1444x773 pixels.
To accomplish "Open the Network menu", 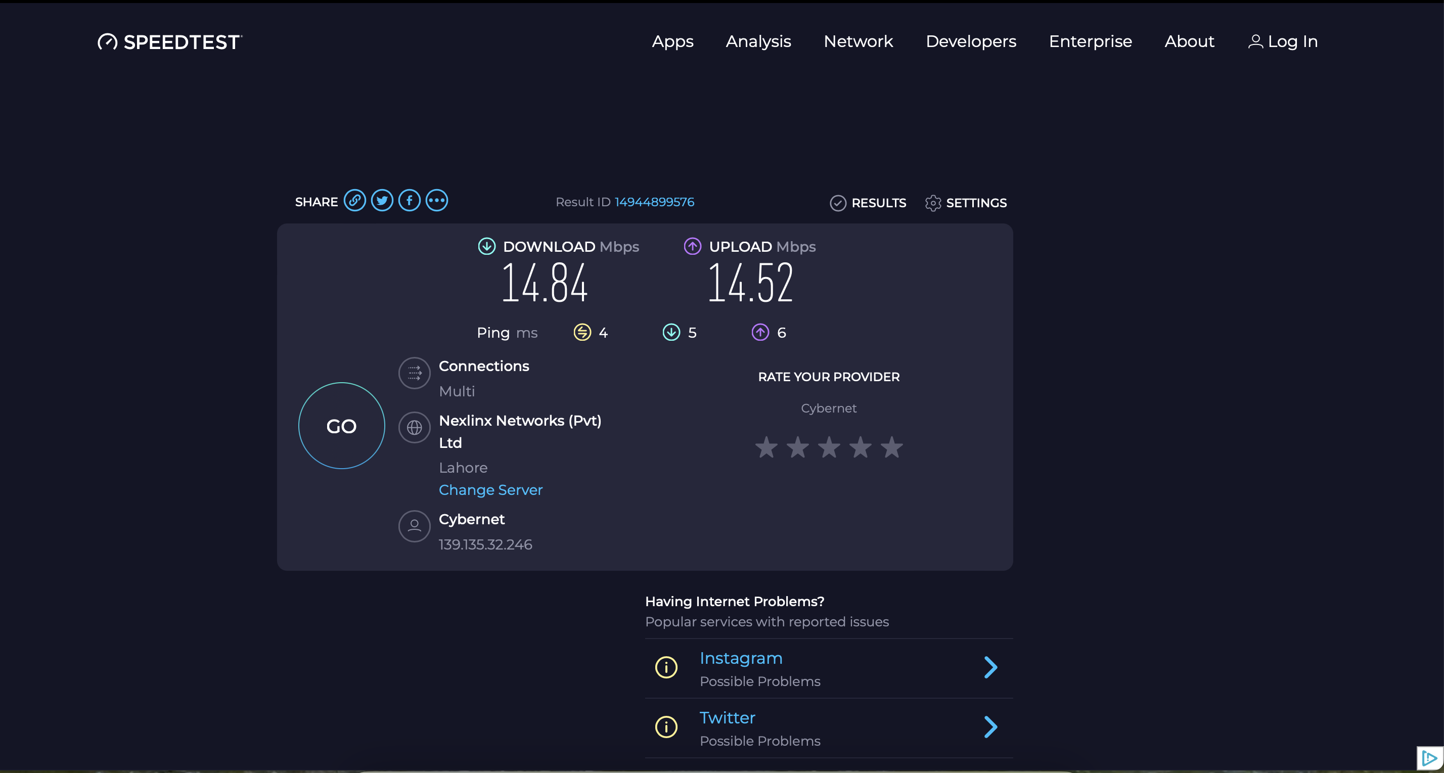I will pyautogui.click(x=858, y=41).
